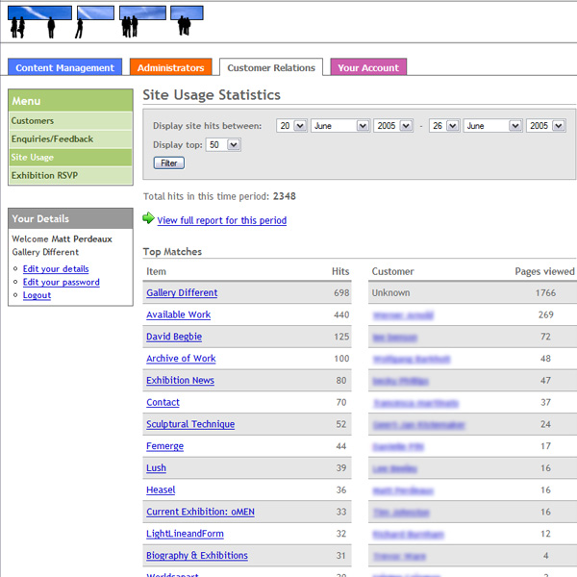Click the Site Usage Statistics heading
The image size is (577, 577).
pyautogui.click(x=212, y=95)
